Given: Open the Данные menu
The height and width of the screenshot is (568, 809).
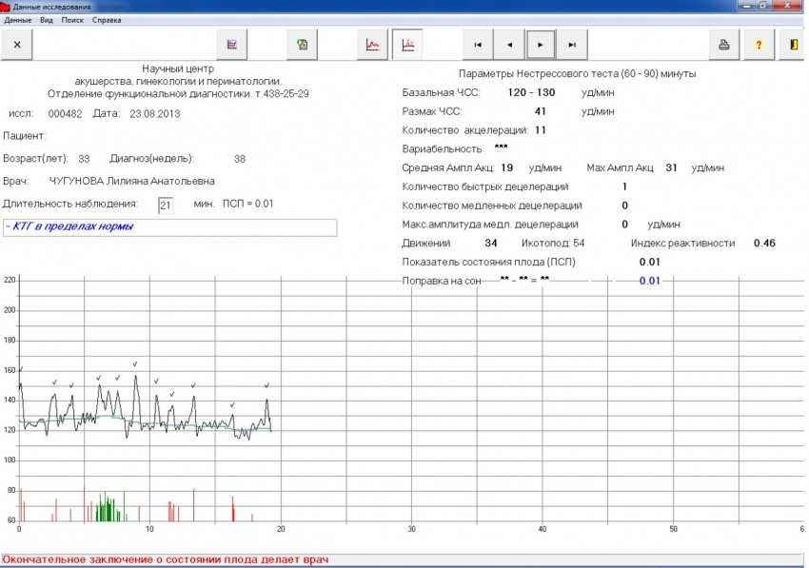Looking at the screenshot, I should (18, 20).
